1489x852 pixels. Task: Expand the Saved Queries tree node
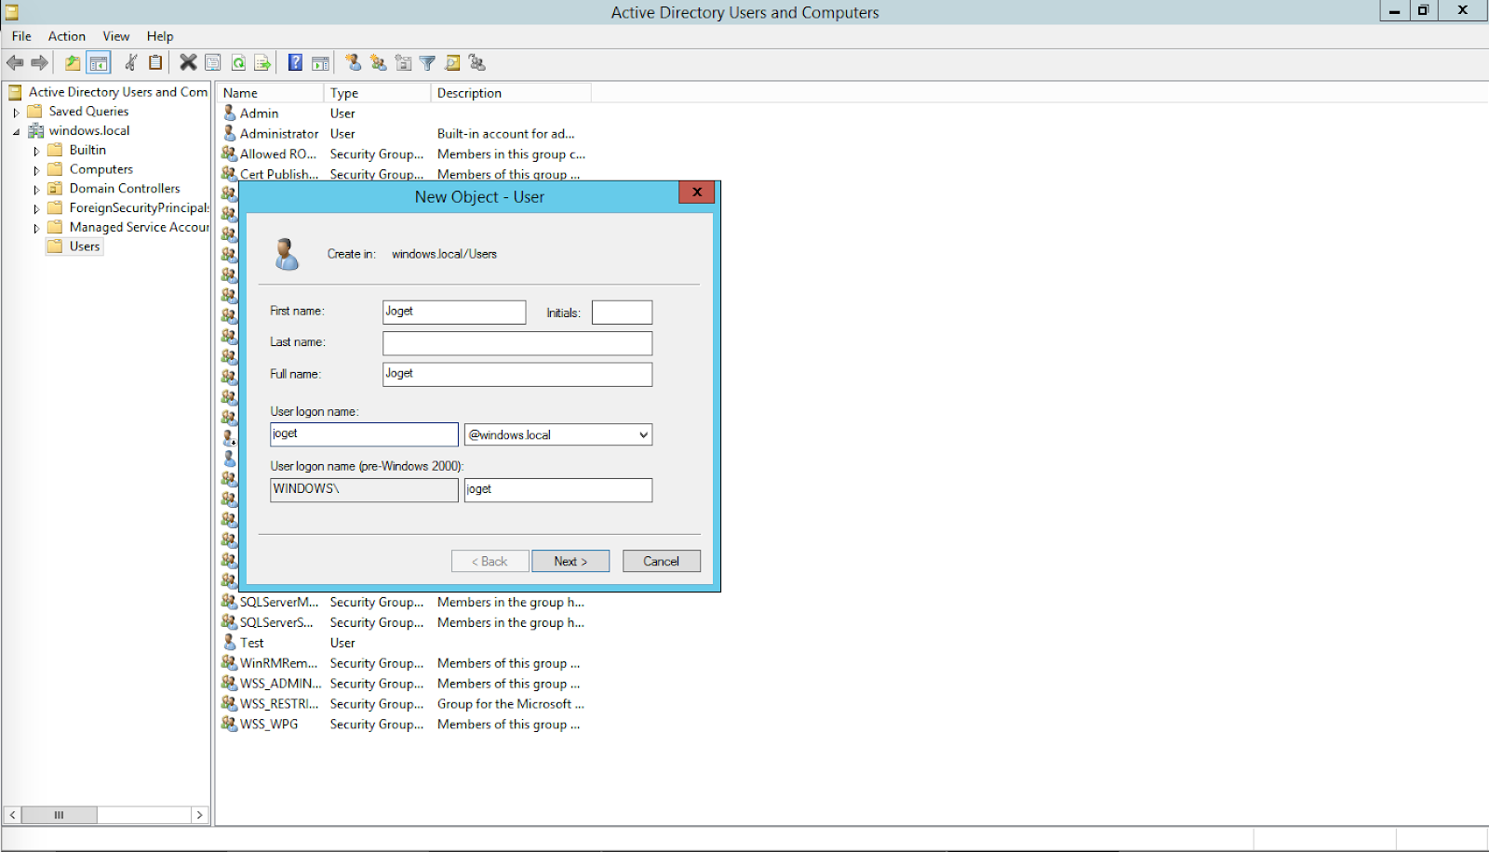[x=16, y=112]
